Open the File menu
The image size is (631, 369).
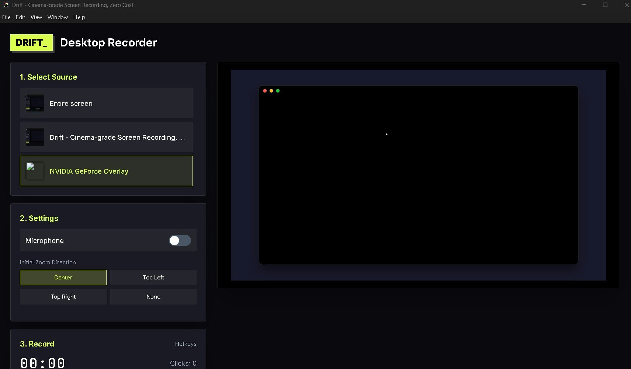point(6,17)
